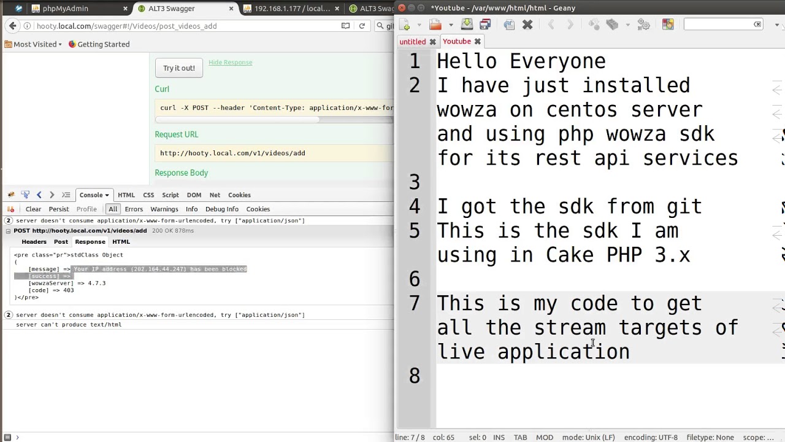Viewport: 785px width, 442px height.
Task: Click the Close file X icon in Geany toolbar
Action: pos(527,25)
